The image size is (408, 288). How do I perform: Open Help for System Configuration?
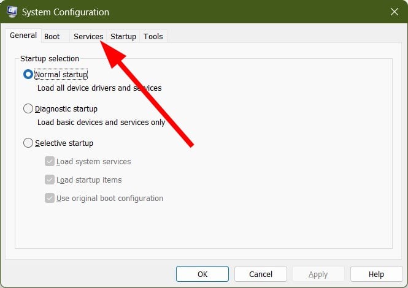[x=377, y=274]
